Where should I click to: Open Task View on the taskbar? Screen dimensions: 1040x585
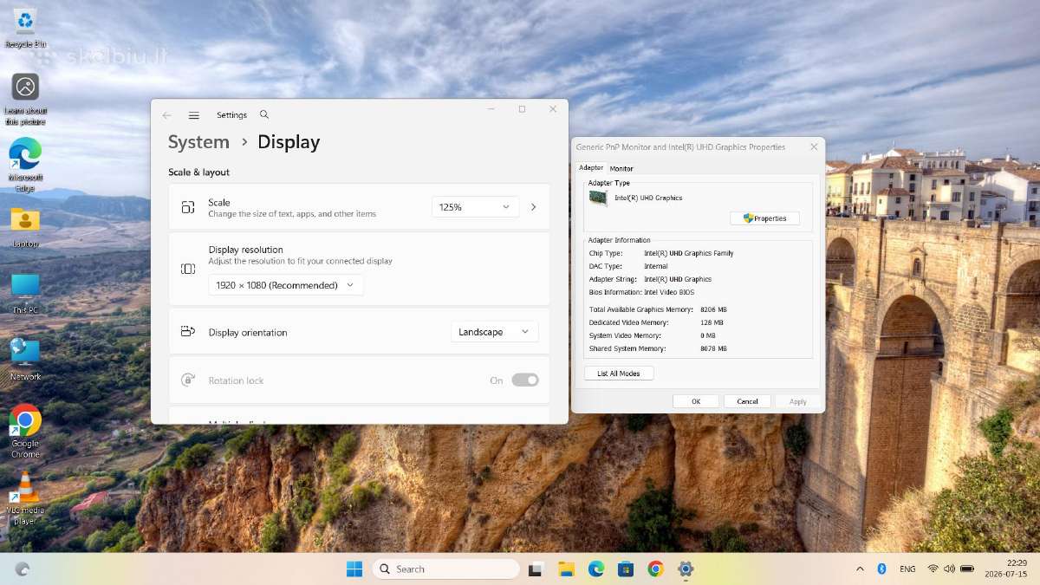click(x=536, y=569)
